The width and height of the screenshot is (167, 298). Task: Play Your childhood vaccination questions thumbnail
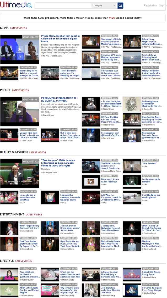point(9,274)
